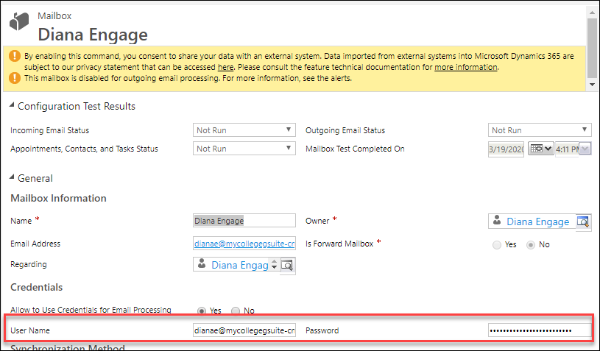The height and width of the screenshot is (351, 600).
Task: Open Appointments, Contacts, and Tasks Status dropdown
Action: (x=244, y=149)
